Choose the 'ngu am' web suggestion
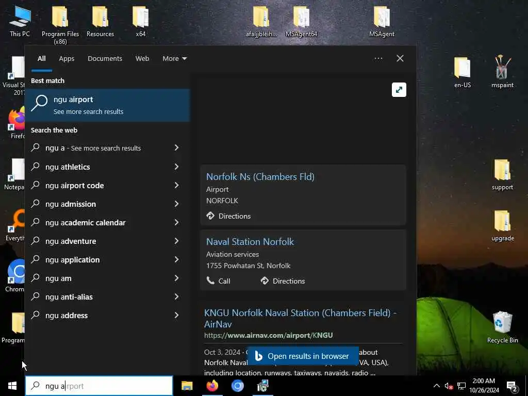This screenshot has height=396, width=528. pyautogui.click(x=108, y=278)
